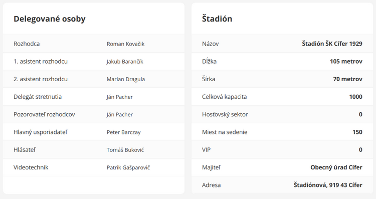Click the Štadión panel heading
The width and height of the screenshot is (376, 199).
217,19
